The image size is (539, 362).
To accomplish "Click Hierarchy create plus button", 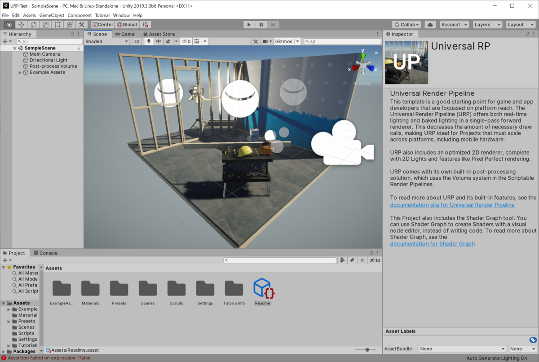I will coord(4,41).
